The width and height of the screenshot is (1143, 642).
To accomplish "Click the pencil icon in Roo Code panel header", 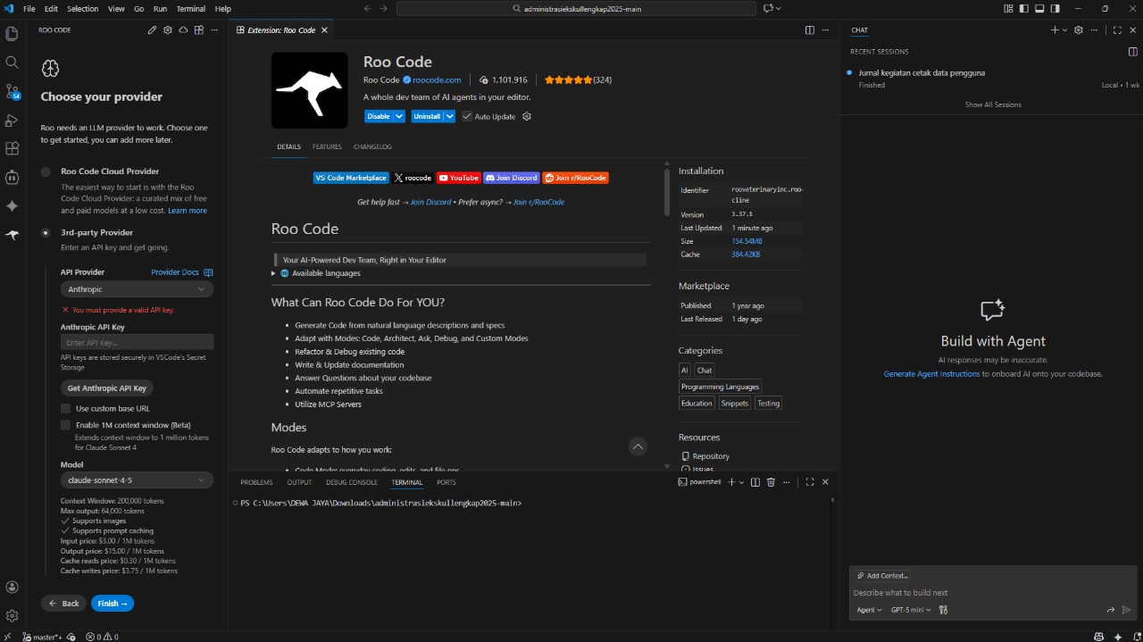I will [x=151, y=29].
